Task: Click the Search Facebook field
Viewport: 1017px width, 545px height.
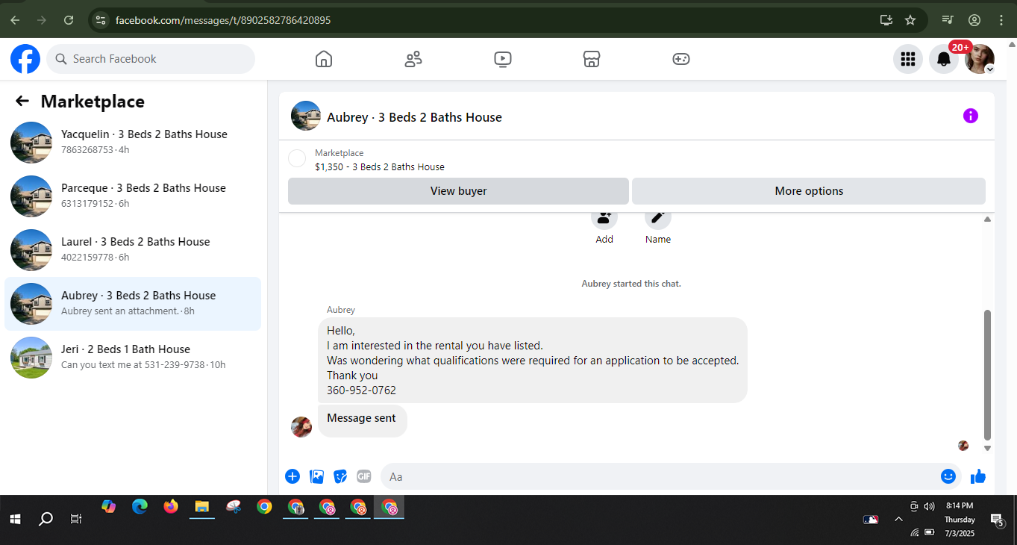Action: [x=151, y=59]
